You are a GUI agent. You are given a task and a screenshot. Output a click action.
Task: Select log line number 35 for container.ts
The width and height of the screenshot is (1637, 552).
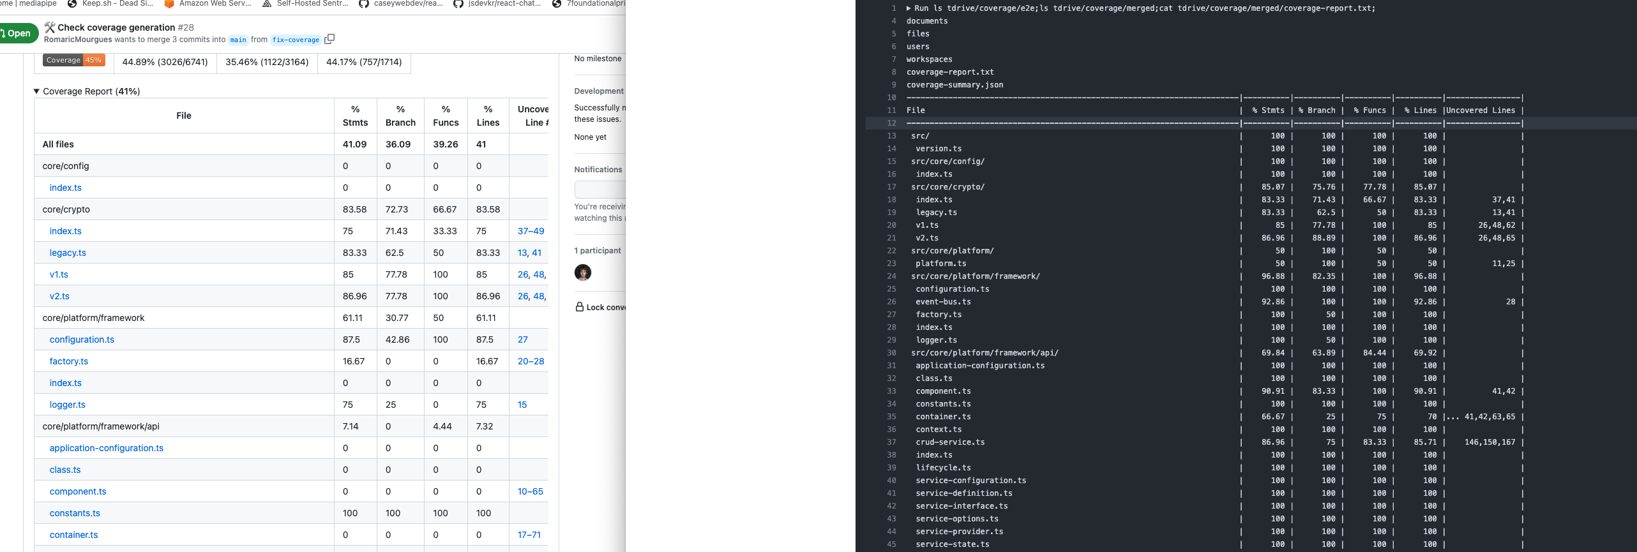coord(891,417)
